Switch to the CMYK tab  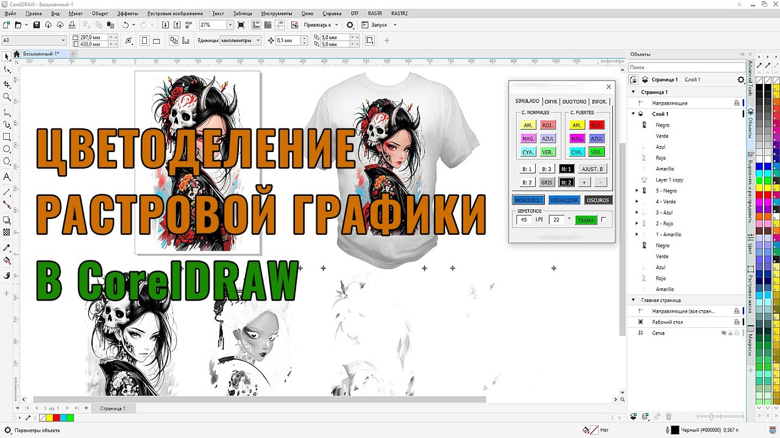(551, 102)
